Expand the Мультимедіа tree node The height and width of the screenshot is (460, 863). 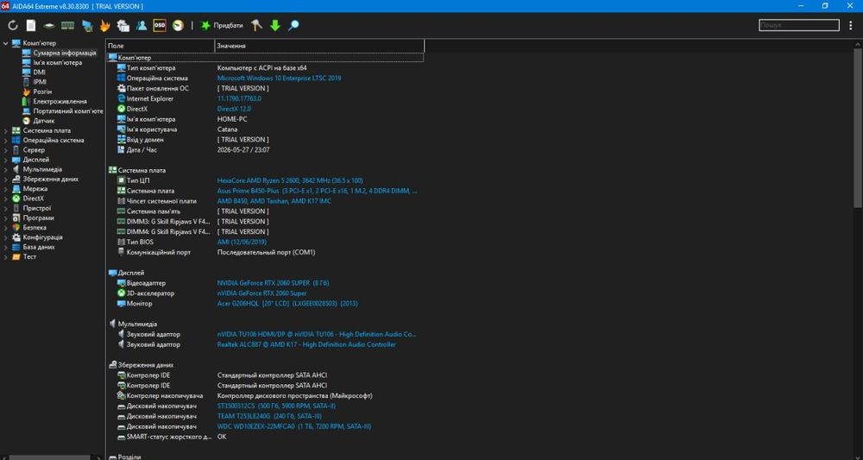[x=5, y=169]
